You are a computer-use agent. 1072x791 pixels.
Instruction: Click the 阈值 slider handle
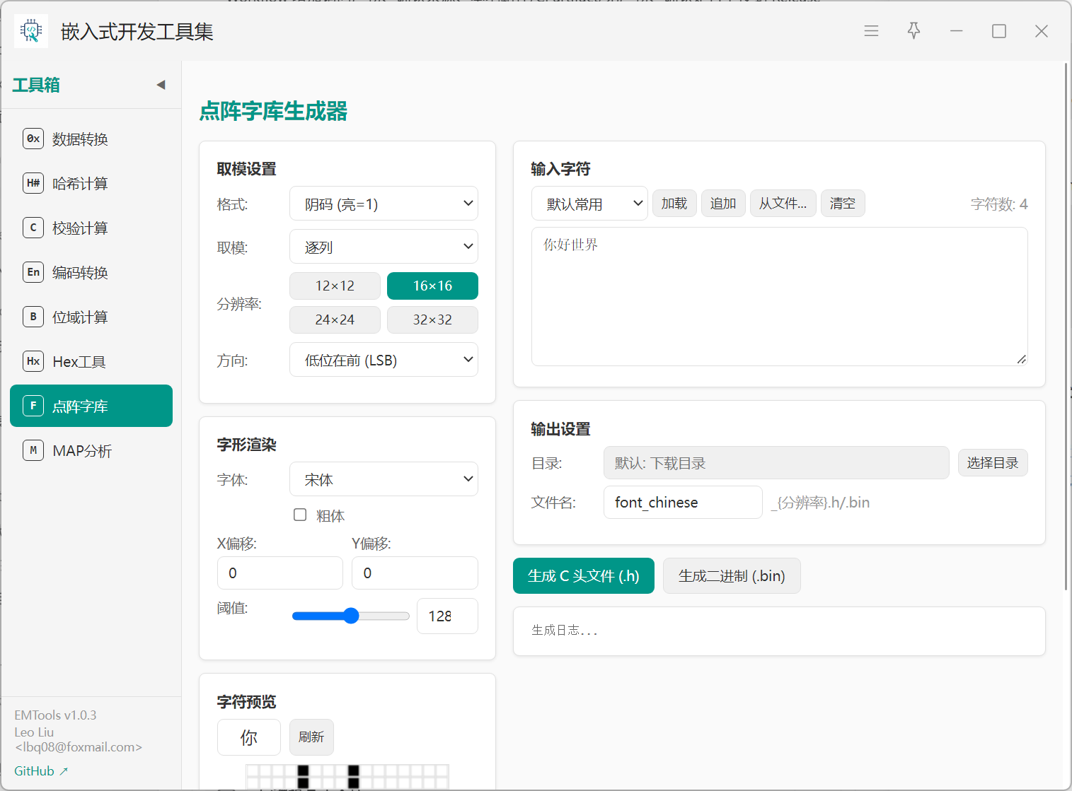(x=351, y=616)
